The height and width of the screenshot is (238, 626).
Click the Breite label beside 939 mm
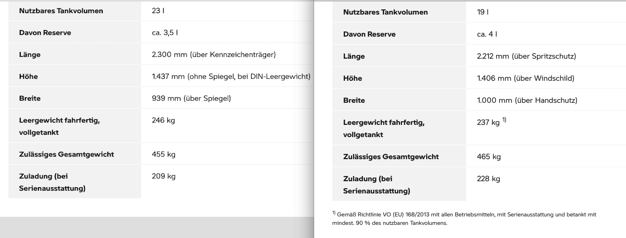click(x=30, y=99)
